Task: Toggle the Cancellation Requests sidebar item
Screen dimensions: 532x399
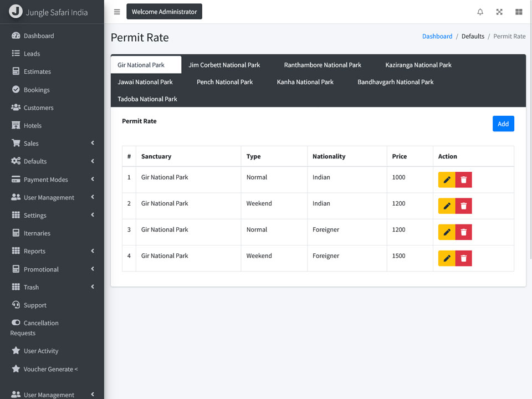Action: click(x=52, y=328)
